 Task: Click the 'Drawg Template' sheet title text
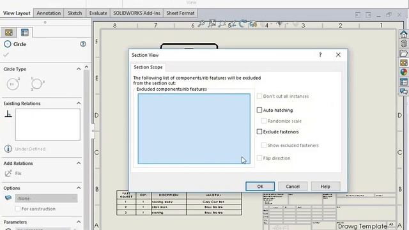click(x=362, y=226)
